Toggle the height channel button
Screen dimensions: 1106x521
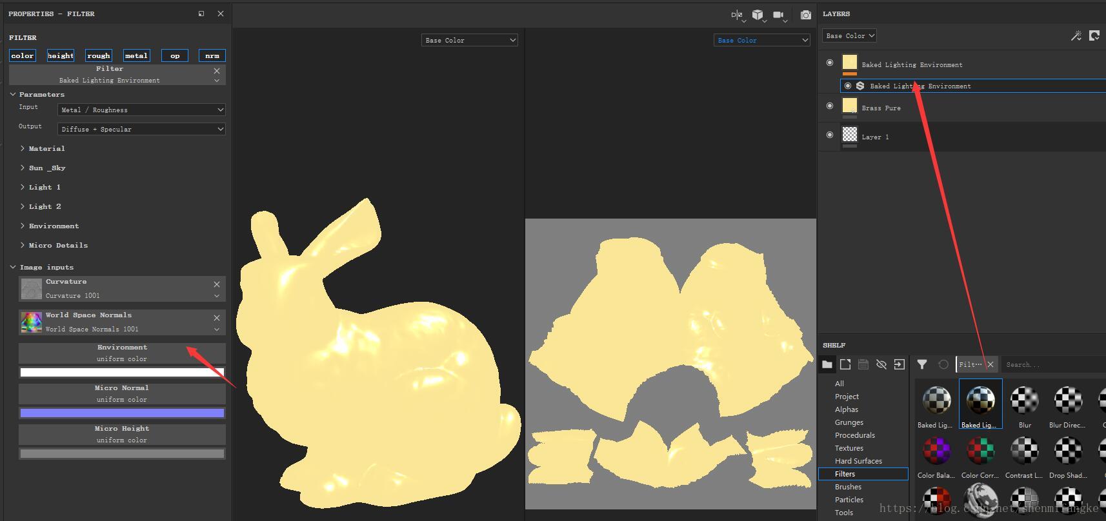(x=61, y=55)
